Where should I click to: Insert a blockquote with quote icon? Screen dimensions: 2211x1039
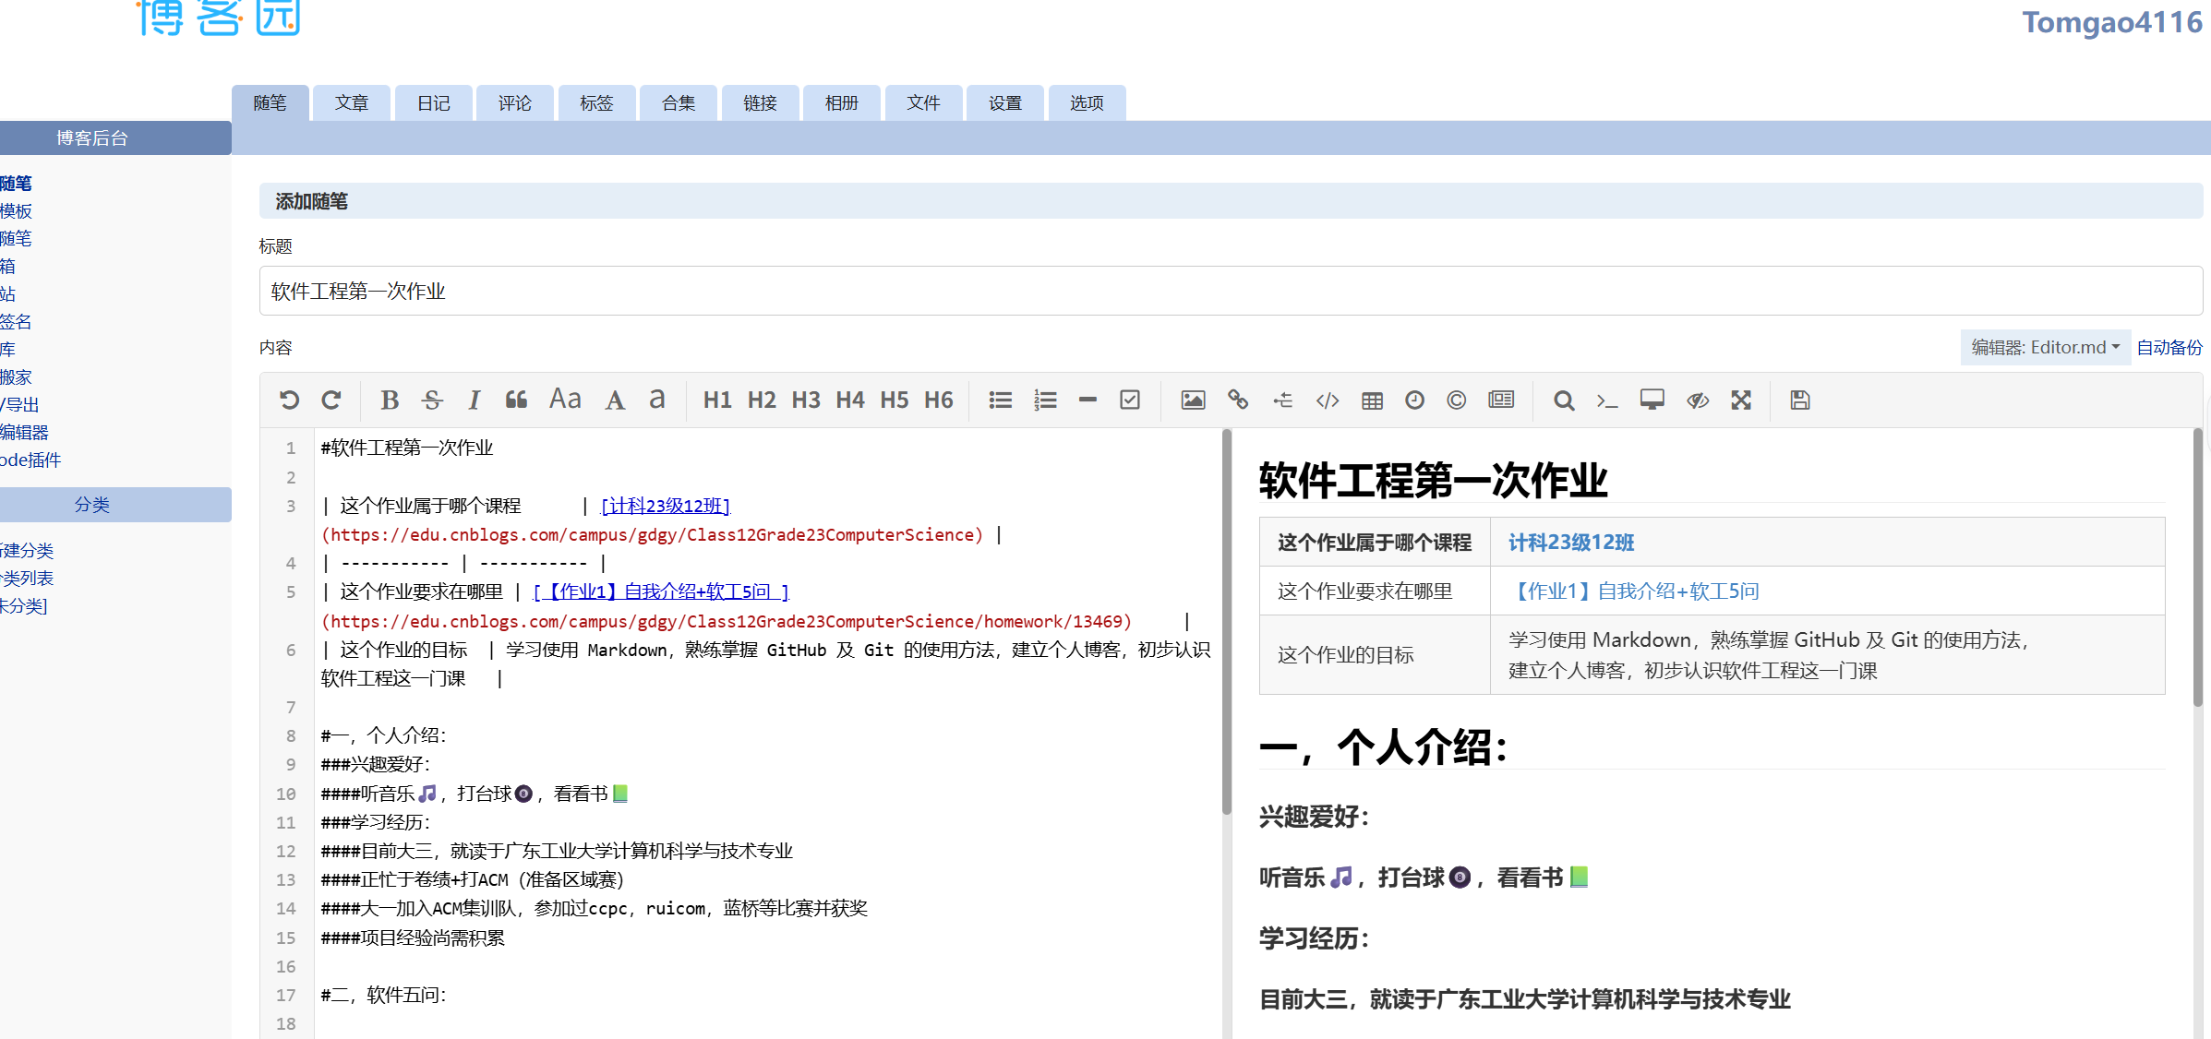click(x=516, y=400)
